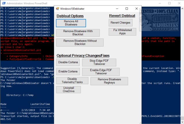Click Optional Privacy Changes/Fixes heading
The width and height of the screenshot is (184, 124).
tap(83, 56)
